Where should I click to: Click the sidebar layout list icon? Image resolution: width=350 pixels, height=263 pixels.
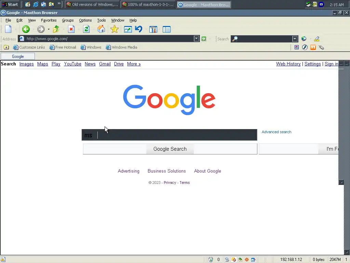[166, 29]
